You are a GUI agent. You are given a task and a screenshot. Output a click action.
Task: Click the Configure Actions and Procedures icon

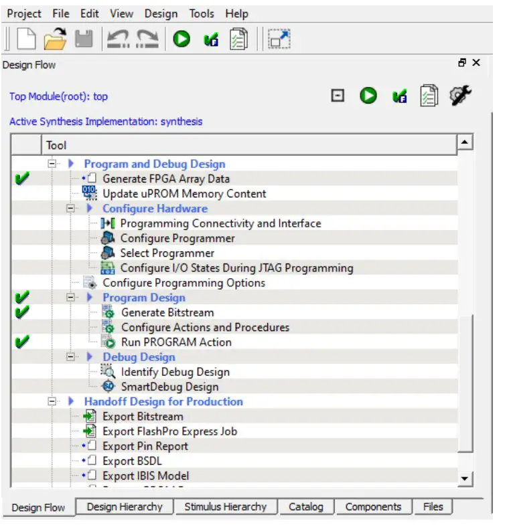108,327
